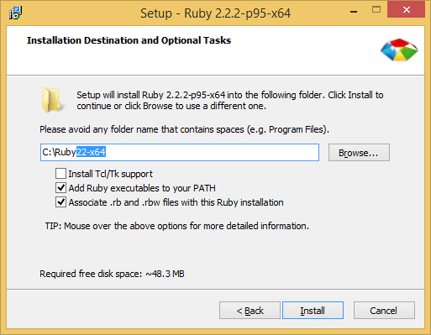Click the Install Tcl/Tk support label
The height and width of the screenshot is (335, 431).
point(111,174)
